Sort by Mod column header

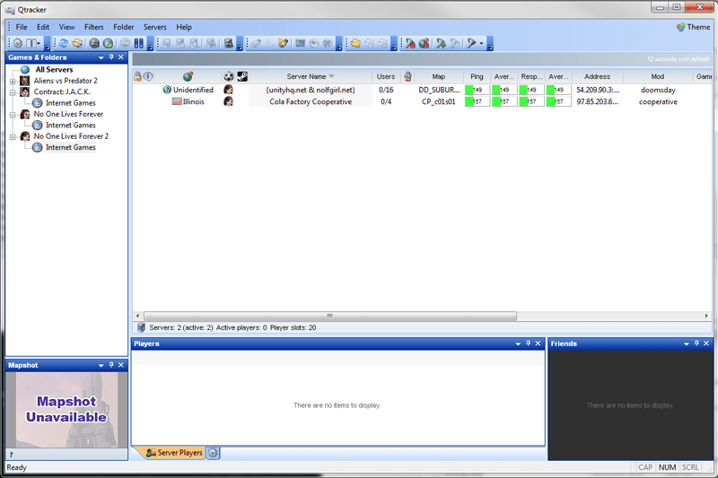[658, 76]
